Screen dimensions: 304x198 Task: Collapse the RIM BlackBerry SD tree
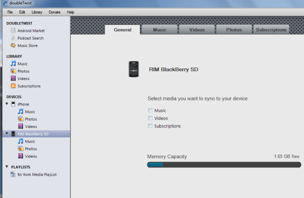[7, 134]
